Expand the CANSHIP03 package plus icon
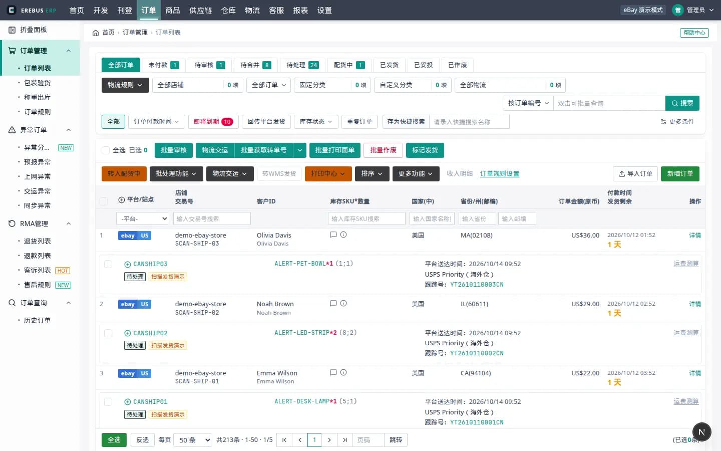Viewport: 721px width, 451px height. (x=128, y=264)
